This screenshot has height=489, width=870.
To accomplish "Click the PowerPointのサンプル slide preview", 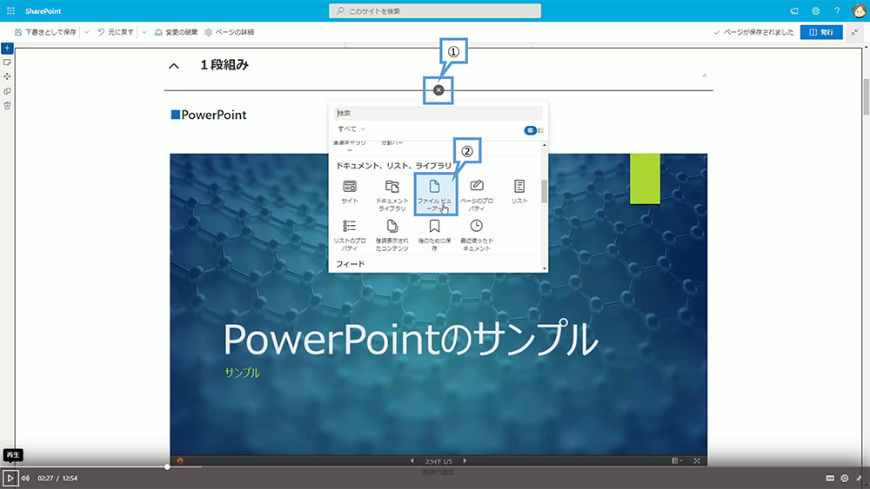I will coord(438,304).
